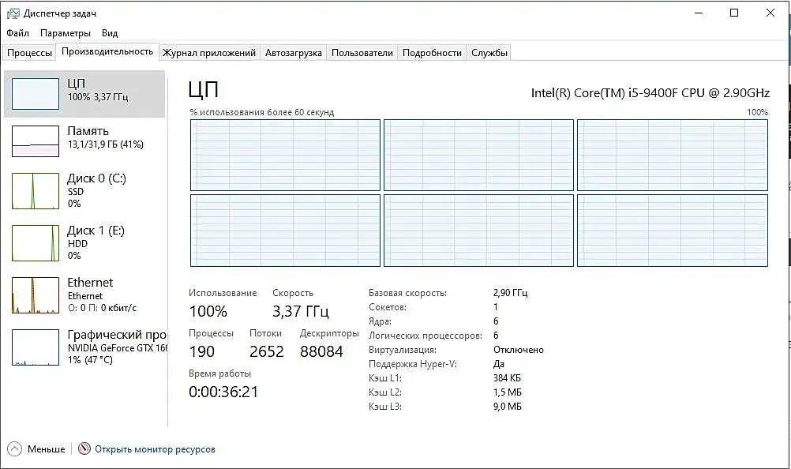Click the Меньше label
Screen dimensions: 791x469
coord(47,449)
